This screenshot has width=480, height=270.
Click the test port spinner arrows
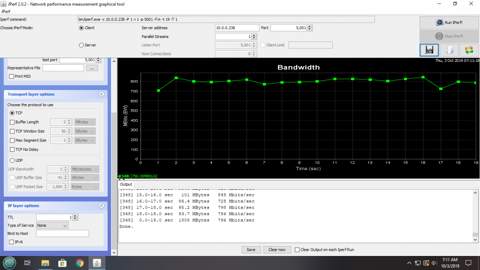tap(98, 60)
